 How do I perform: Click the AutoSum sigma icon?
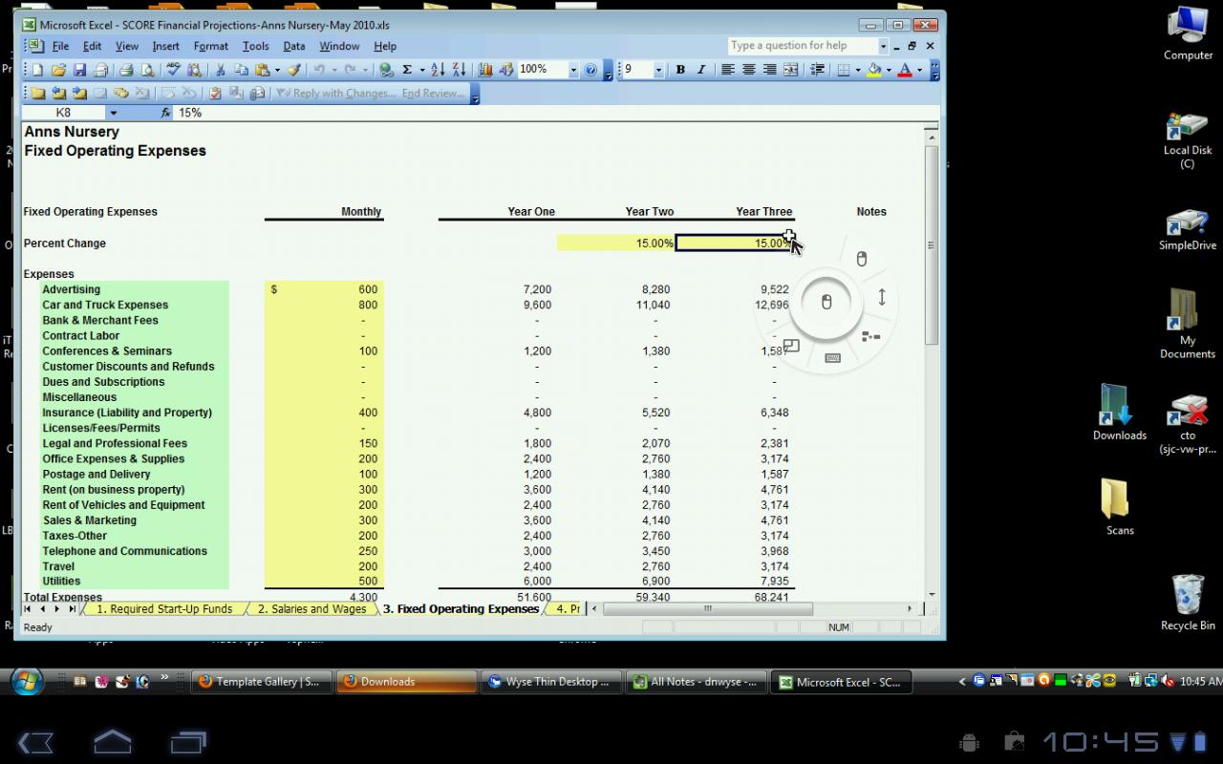click(407, 70)
